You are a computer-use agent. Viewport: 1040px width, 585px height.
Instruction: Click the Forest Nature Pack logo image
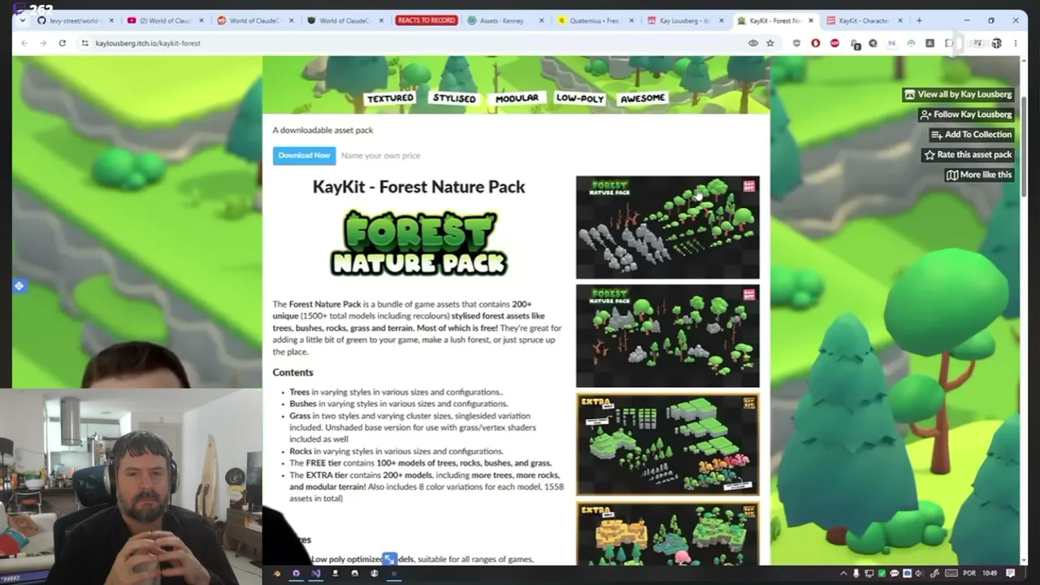[419, 242]
